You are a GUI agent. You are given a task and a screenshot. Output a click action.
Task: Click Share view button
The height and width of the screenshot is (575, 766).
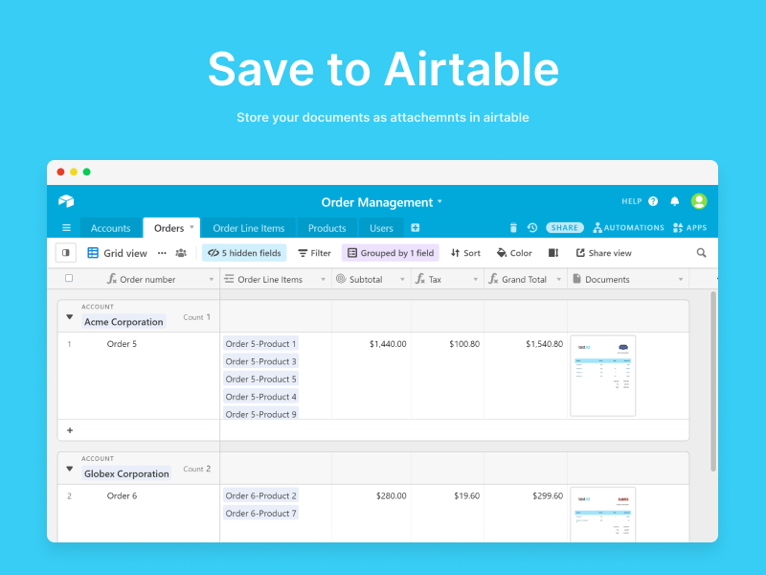click(604, 253)
